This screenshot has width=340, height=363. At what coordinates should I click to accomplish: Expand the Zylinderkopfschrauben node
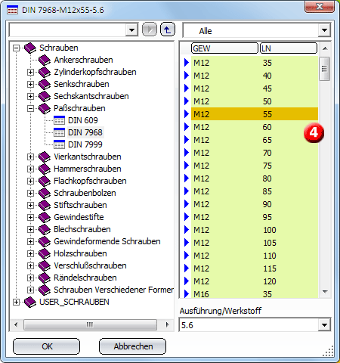pyautogui.click(x=30, y=72)
